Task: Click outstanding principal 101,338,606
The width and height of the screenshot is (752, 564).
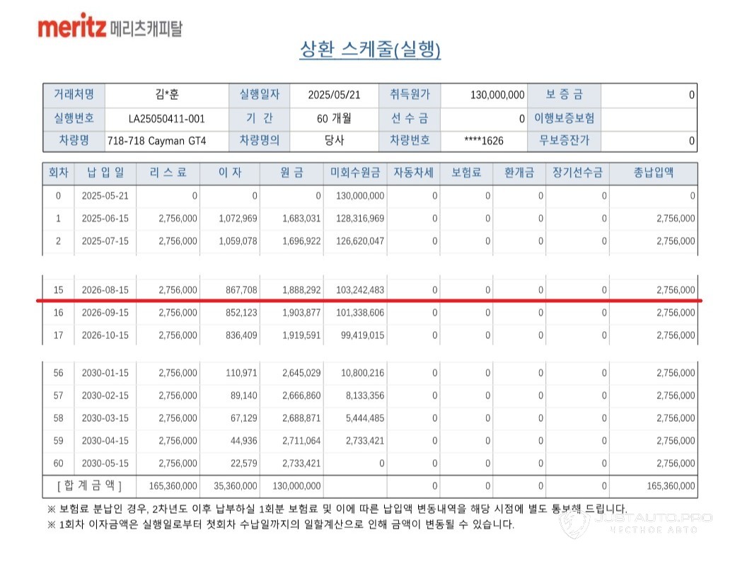Action: pos(359,313)
